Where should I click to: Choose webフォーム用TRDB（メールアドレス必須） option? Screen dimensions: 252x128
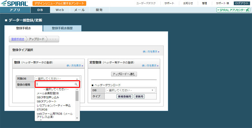[x=55, y=115]
